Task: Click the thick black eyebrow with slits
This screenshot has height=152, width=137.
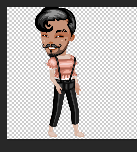Action: point(61,31)
